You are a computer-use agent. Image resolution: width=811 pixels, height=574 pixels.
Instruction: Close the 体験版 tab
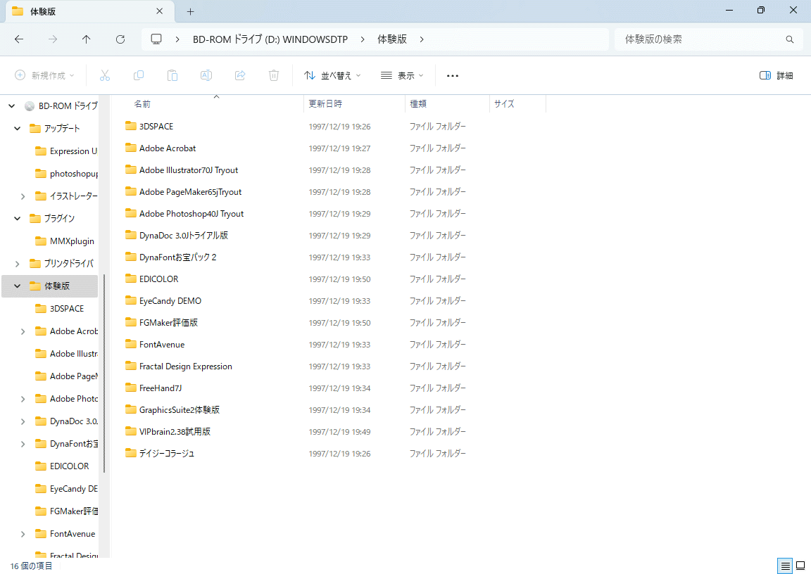pyautogui.click(x=159, y=11)
